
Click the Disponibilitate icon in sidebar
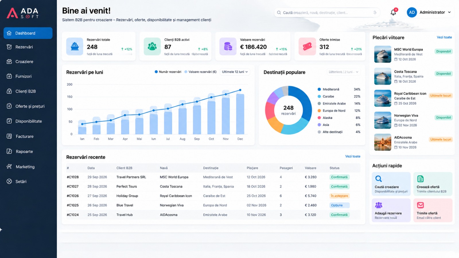pos(9,121)
